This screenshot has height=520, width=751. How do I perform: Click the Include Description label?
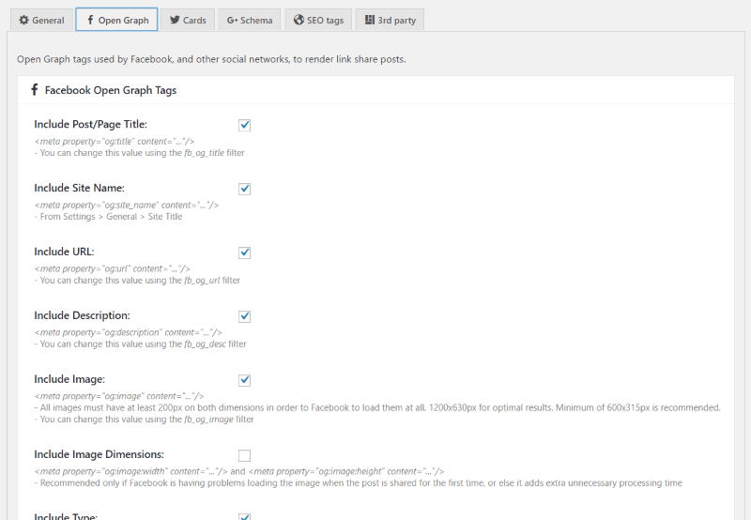point(82,315)
